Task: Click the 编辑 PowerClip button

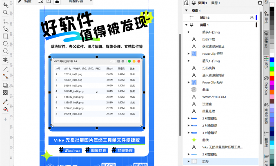Action: click(x=24, y=1)
